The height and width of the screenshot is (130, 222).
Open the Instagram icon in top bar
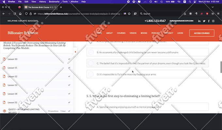(x=213, y=21)
